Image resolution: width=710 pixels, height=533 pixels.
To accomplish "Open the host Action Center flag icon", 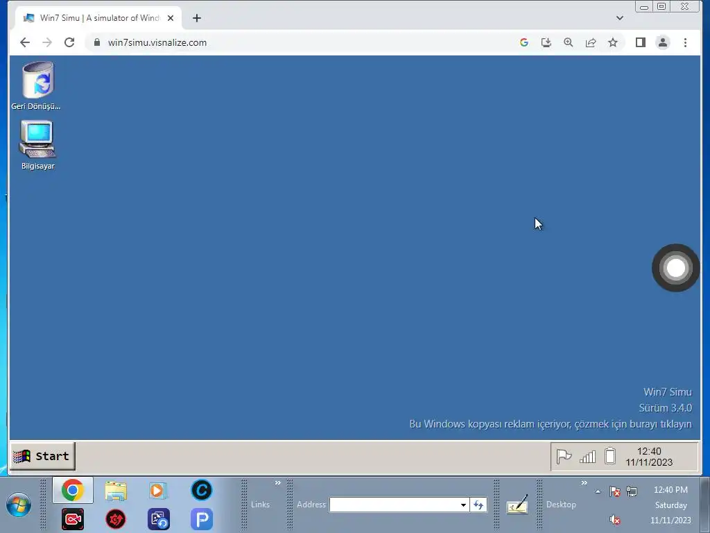I will tap(614, 491).
